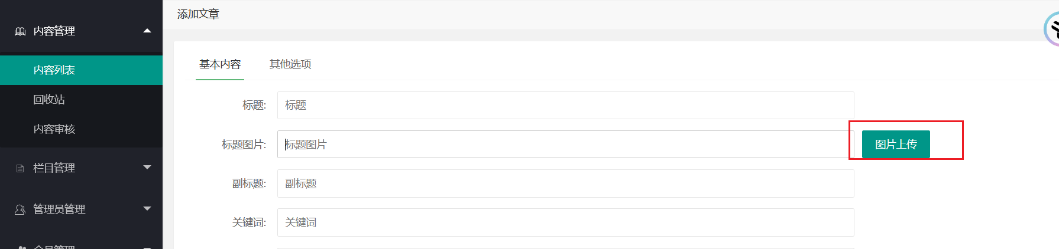Switch to the 基本内容 tab
The height and width of the screenshot is (249, 1059).
coord(220,64)
